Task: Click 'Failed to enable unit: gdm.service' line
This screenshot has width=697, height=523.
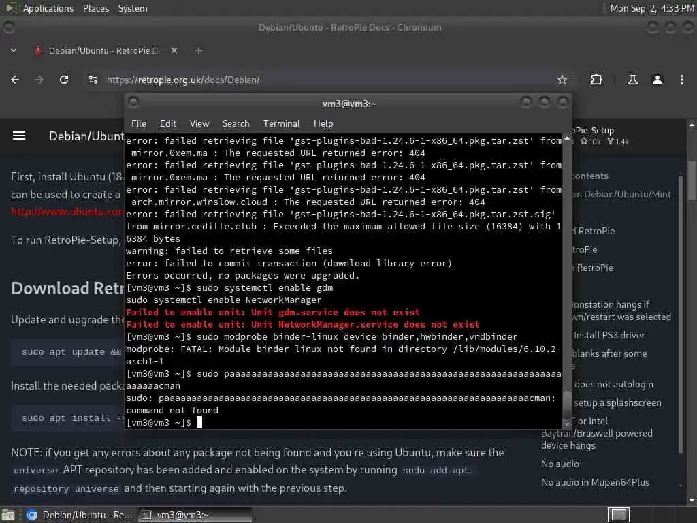Action: click(272, 312)
